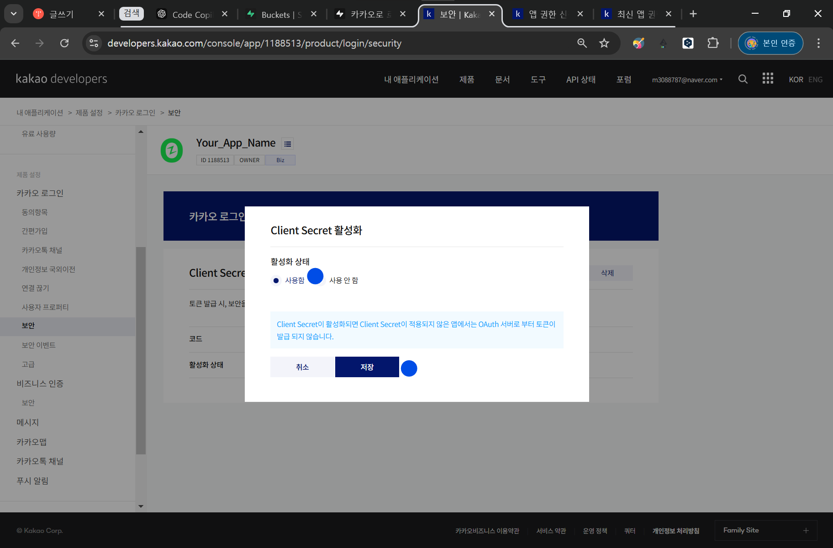Click the 삭제 button behind dialog
Viewport: 833px width, 548px height.
click(607, 273)
